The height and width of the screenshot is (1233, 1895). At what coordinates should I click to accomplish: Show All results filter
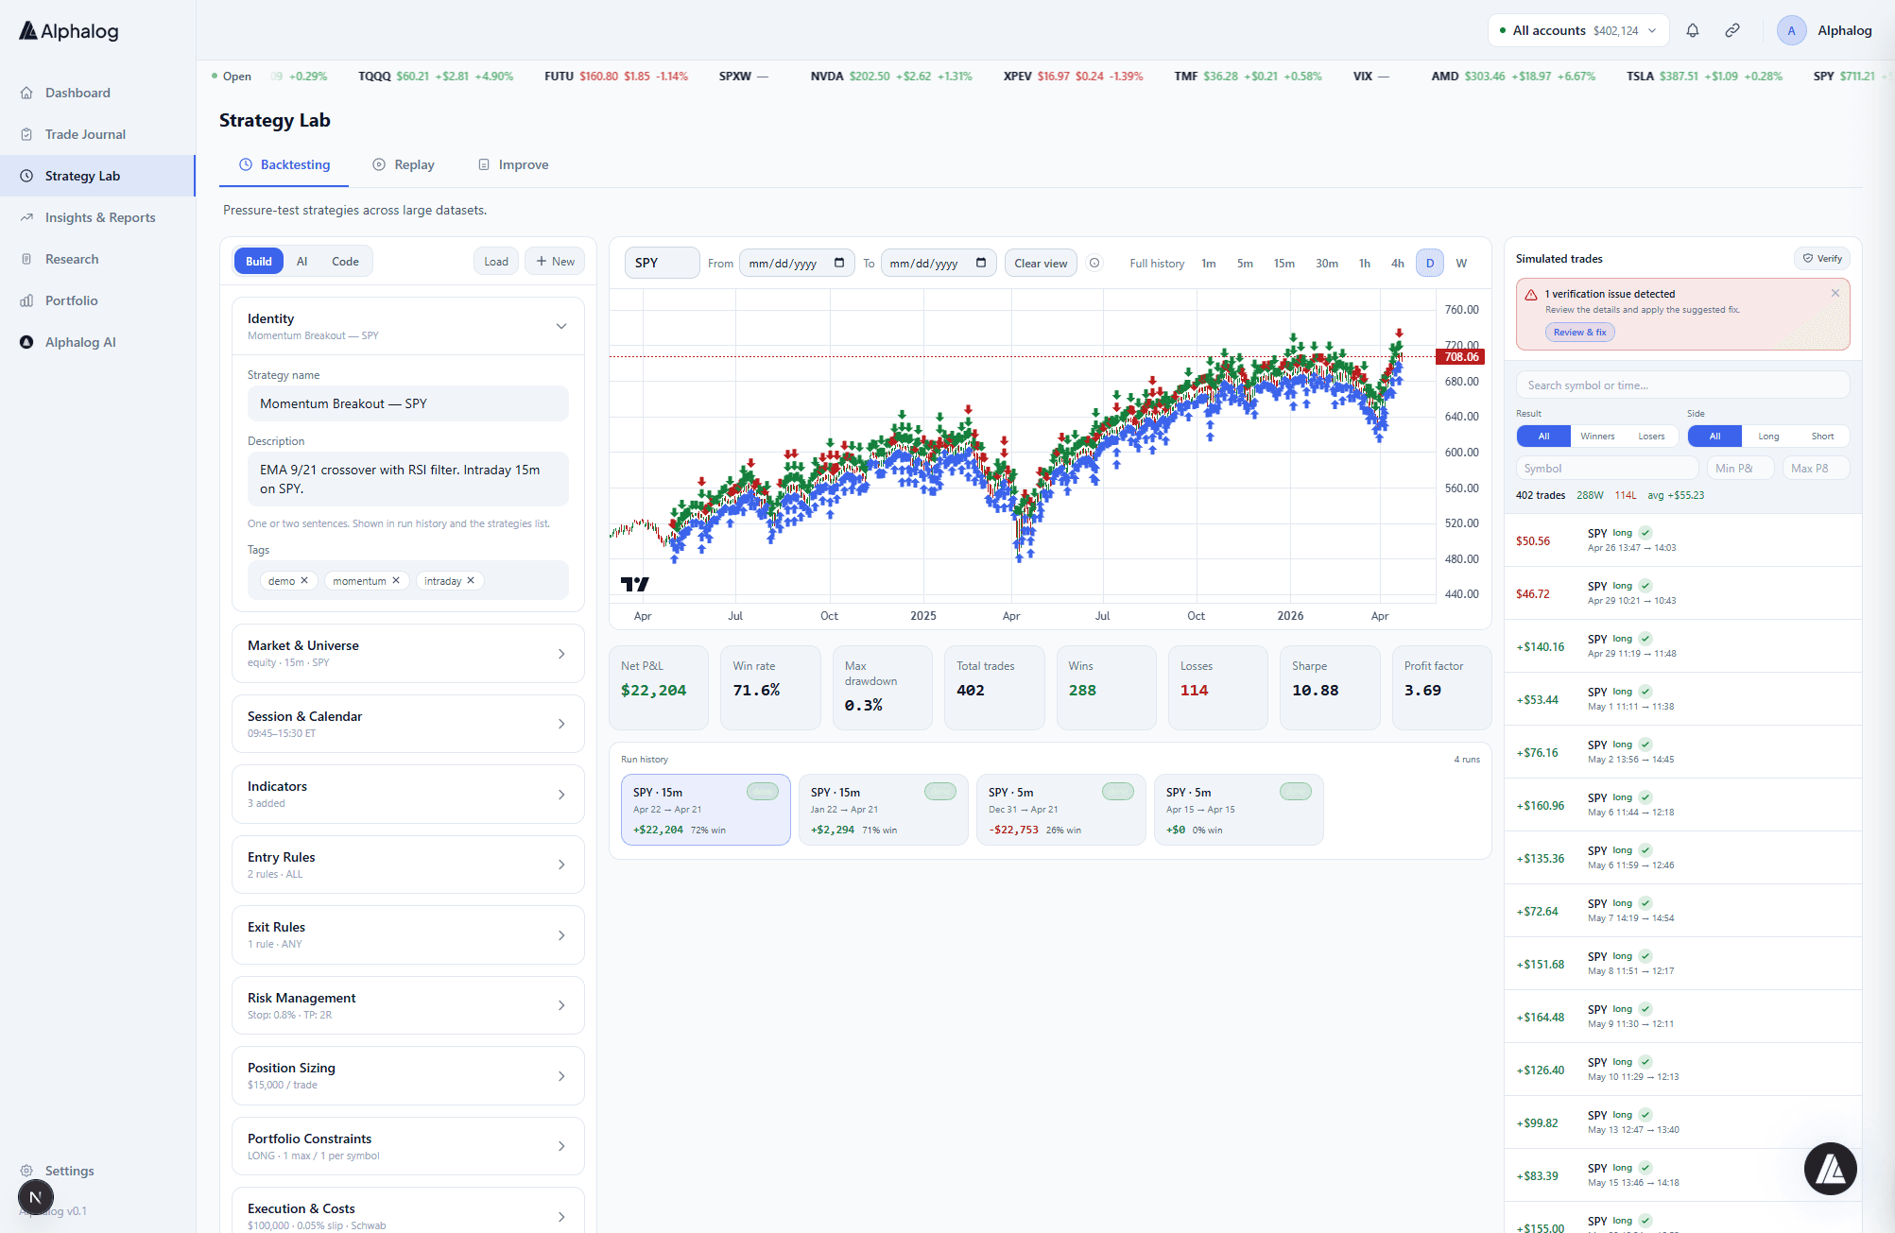click(1543, 436)
